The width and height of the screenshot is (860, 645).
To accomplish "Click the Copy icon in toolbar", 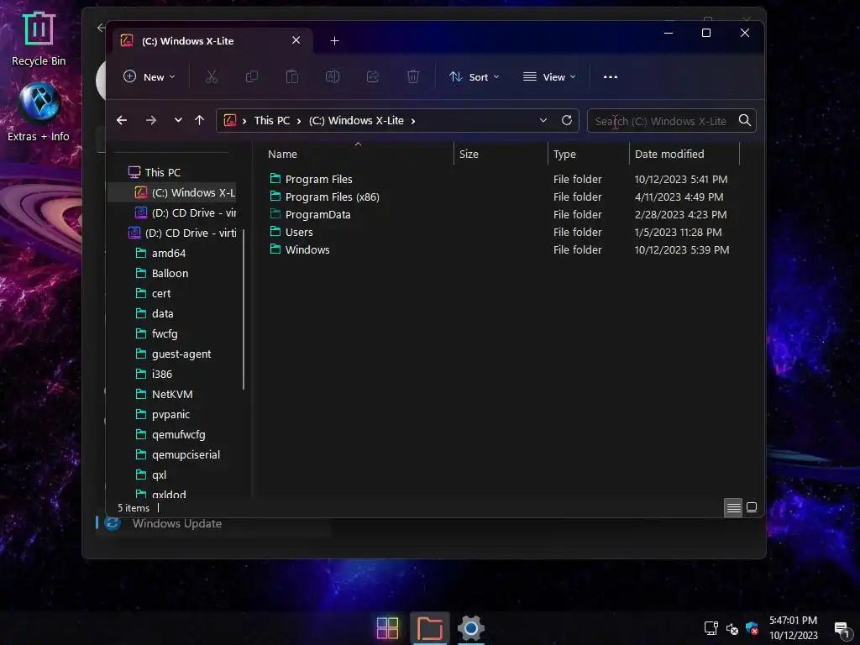I will click(252, 76).
